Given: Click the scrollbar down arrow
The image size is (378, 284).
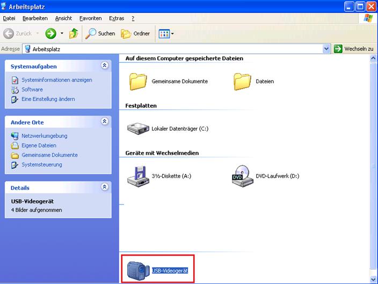Looking at the screenshot, I should 373,280.
